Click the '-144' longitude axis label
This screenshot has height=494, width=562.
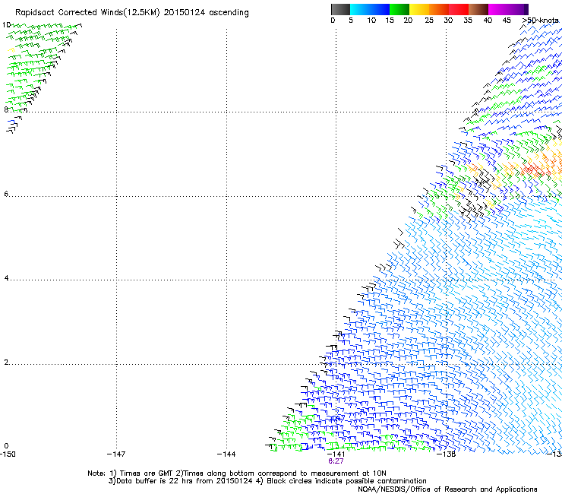click(x=226, y=454)
